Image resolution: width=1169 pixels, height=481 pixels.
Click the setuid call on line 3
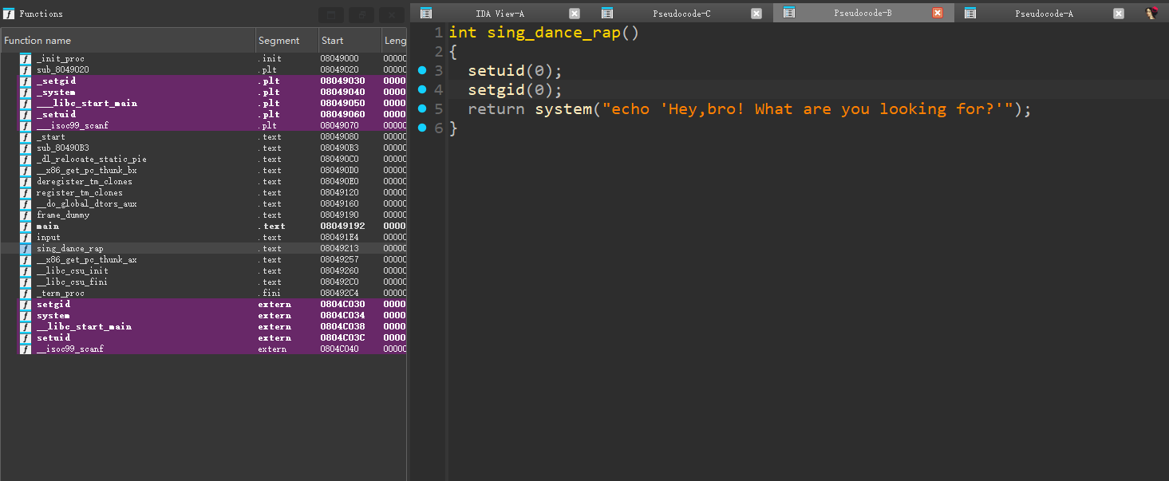(496, 71)
